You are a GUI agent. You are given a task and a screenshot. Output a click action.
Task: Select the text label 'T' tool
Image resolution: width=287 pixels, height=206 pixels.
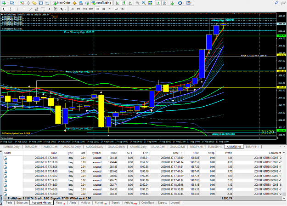point(56,9)
